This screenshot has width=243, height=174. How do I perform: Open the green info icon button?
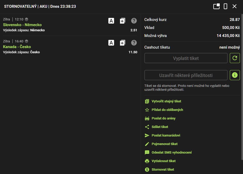235,75
